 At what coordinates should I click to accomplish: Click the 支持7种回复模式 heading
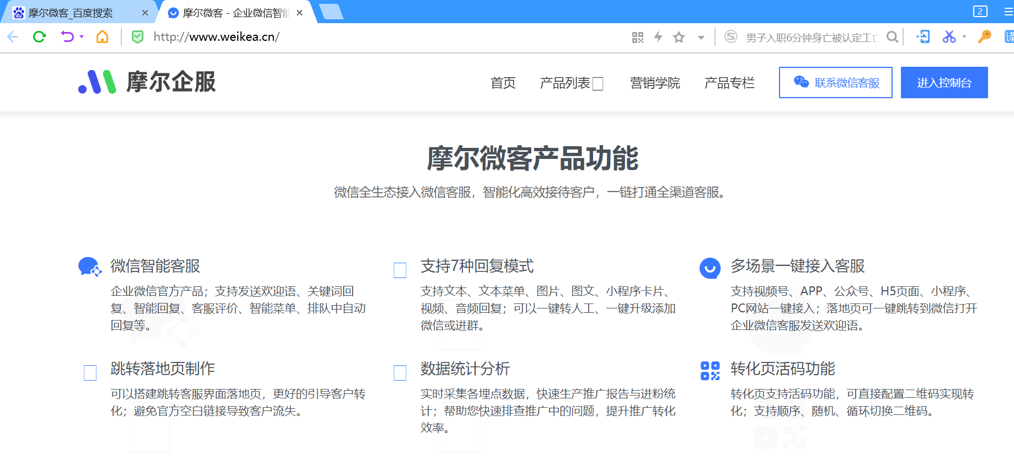point(477,266)
